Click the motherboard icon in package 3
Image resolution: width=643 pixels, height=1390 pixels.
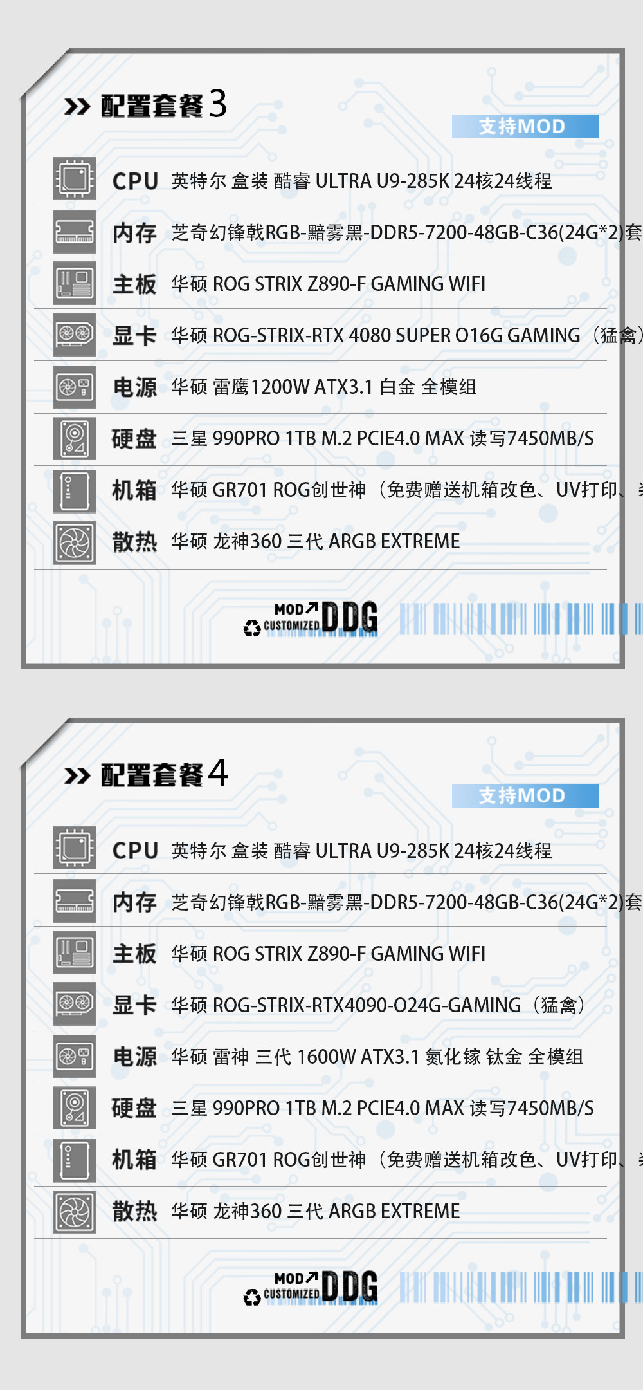click(x=75, y=283)
